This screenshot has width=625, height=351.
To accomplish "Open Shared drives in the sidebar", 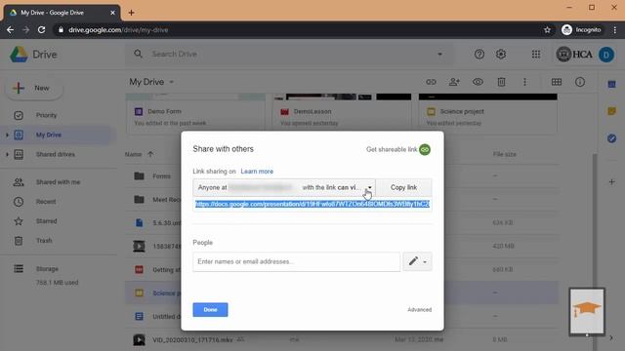I will [55, 154].
